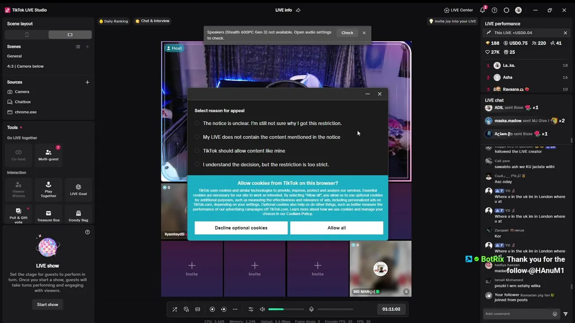Open the Host video options menu
The width and height of the screenshot is (575, 323).
click(x=404, y=47)
